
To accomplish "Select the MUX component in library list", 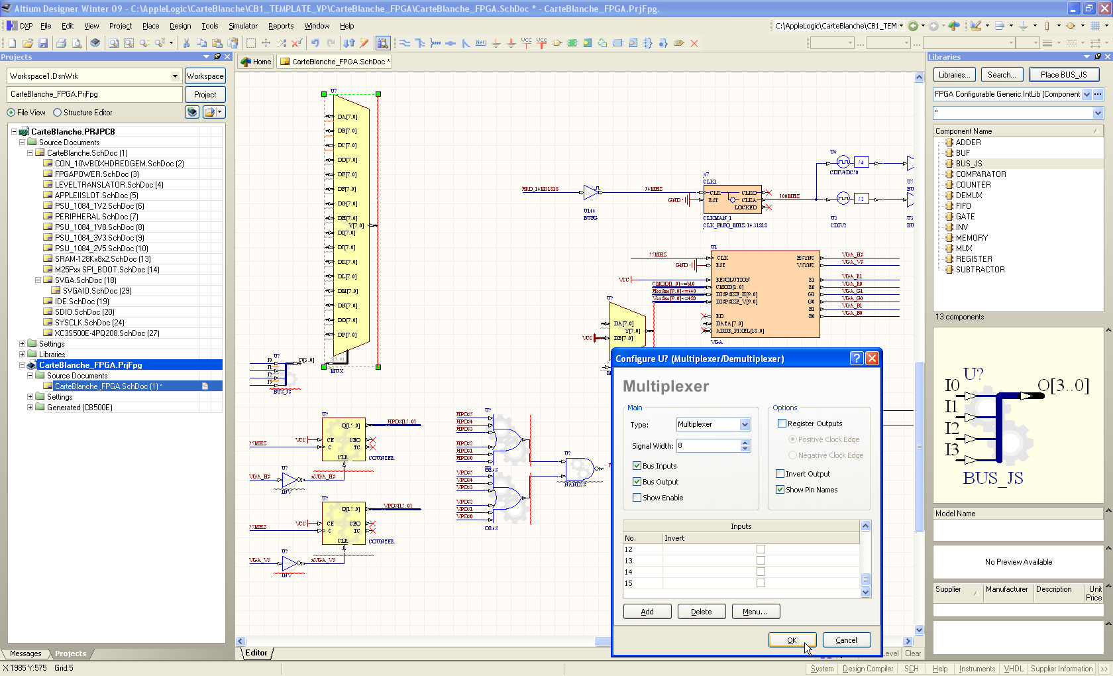I will click(x=964, y=249).
